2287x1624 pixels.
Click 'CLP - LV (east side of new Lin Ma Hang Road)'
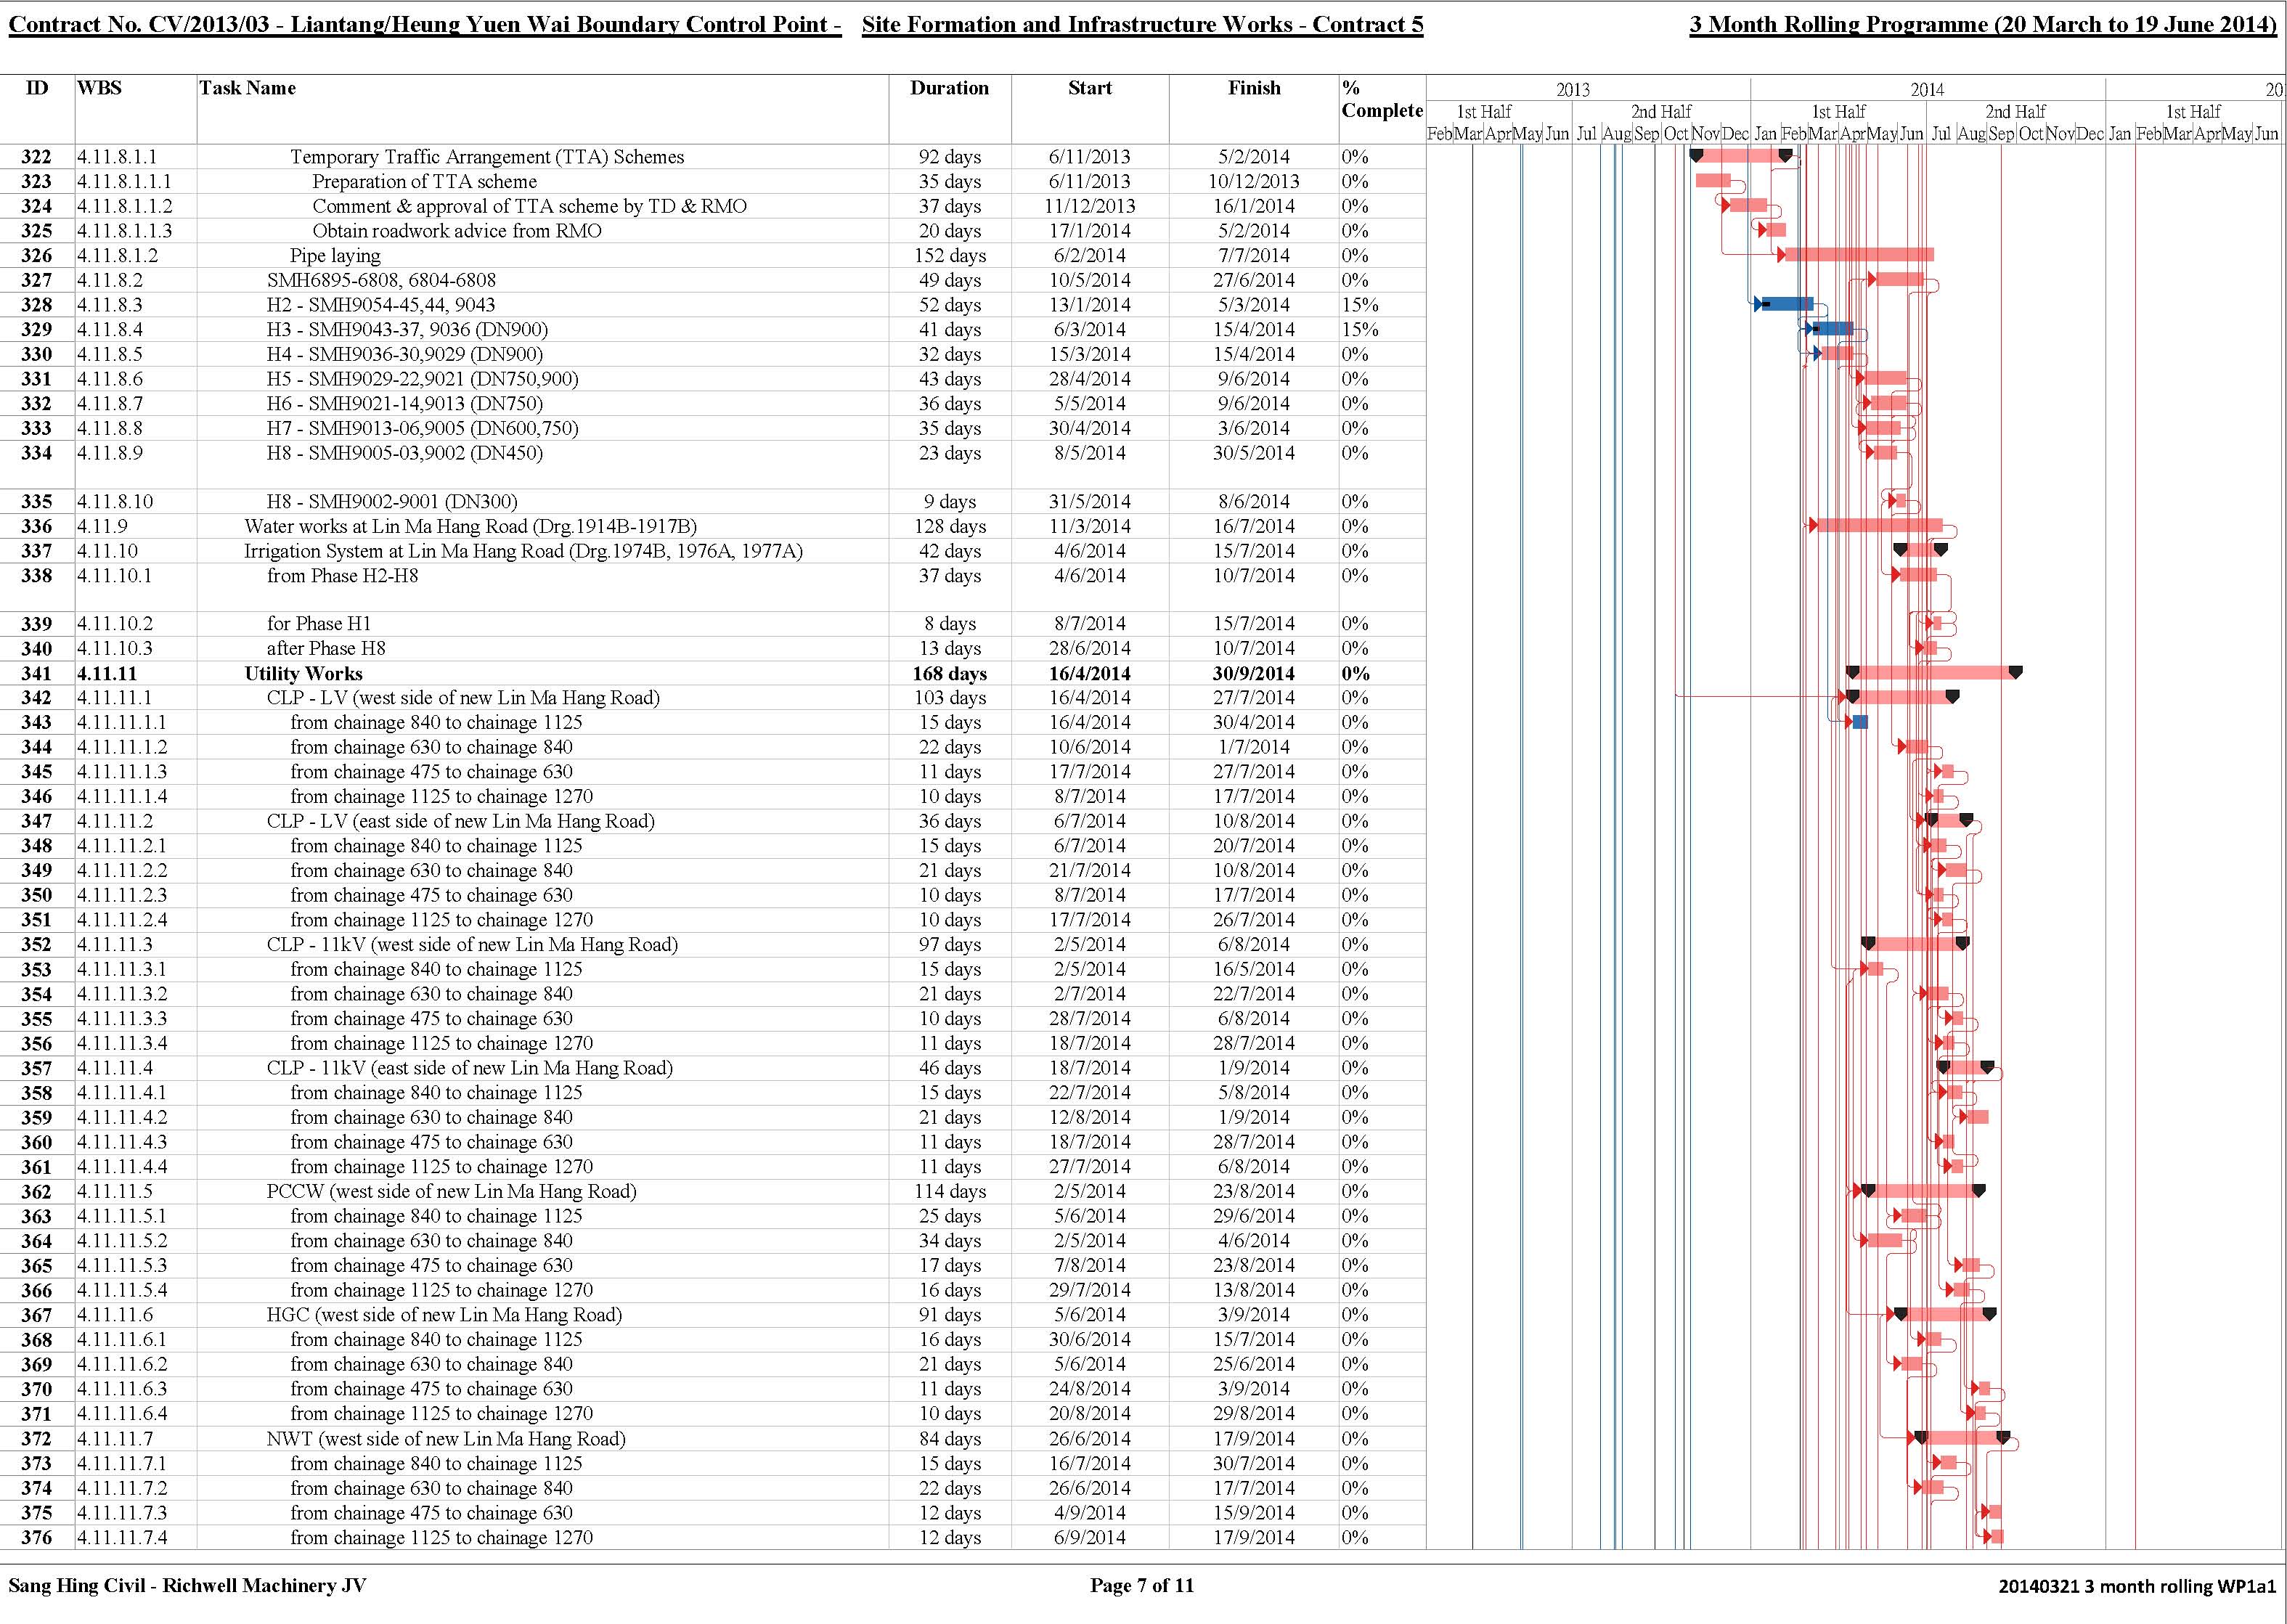[460, 822]
